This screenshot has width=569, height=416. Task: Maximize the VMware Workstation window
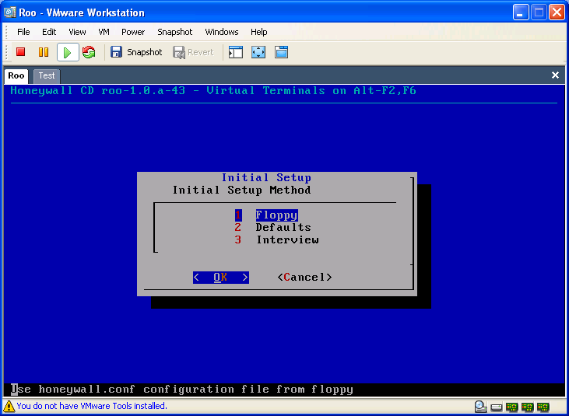539,12
